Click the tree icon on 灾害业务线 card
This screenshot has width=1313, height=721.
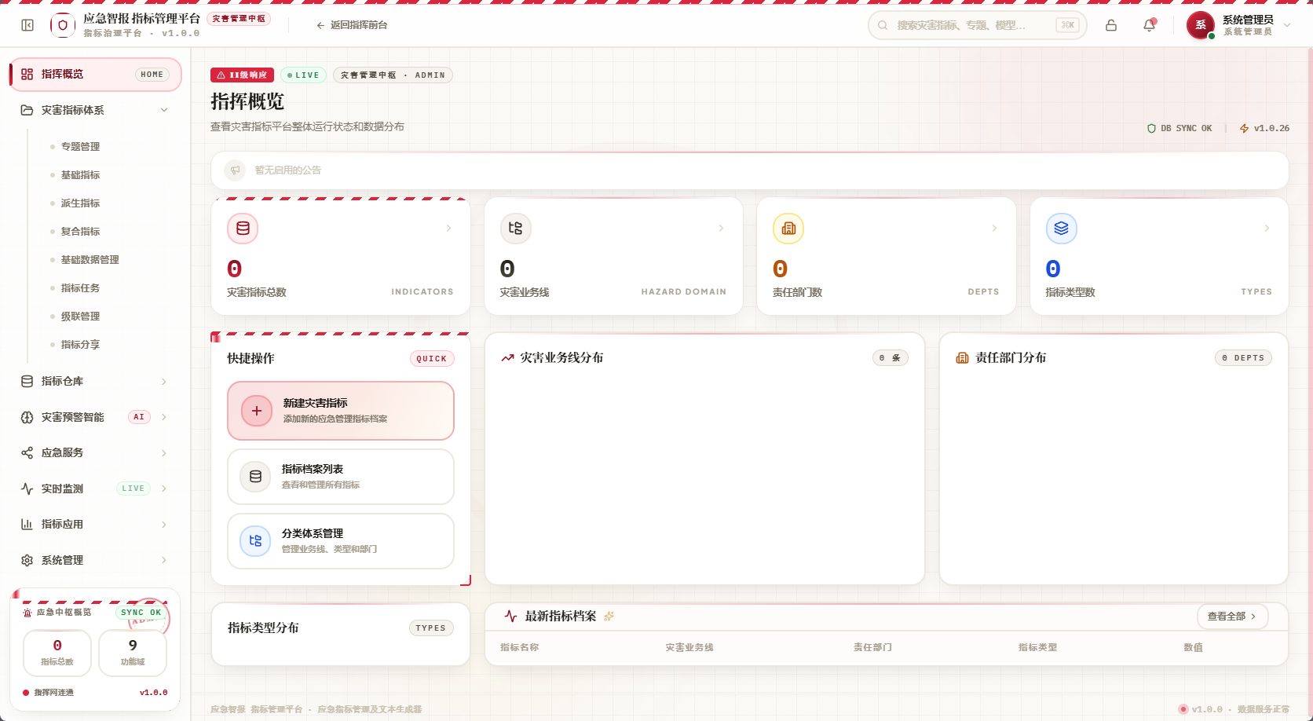[515, 229]
